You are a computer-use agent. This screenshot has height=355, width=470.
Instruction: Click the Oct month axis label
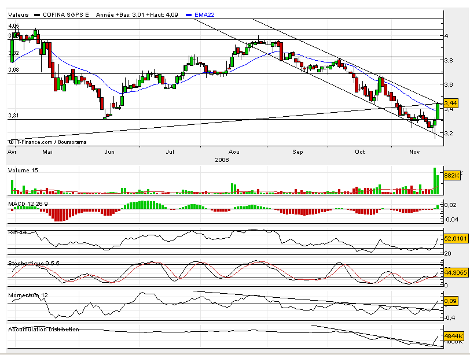pyautogui.click(x=359, y=151)
